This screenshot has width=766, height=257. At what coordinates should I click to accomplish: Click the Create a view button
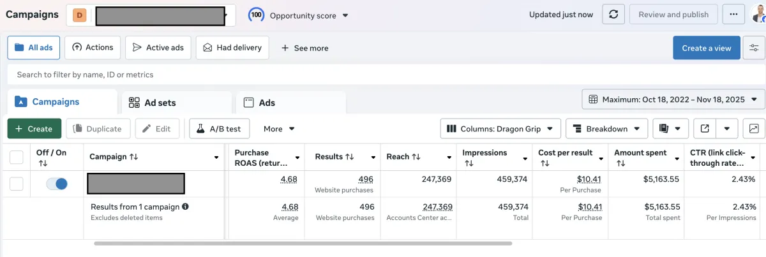tap(706, 48)
